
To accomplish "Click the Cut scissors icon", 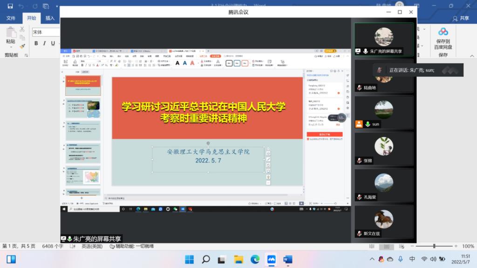I will point(22,29).
